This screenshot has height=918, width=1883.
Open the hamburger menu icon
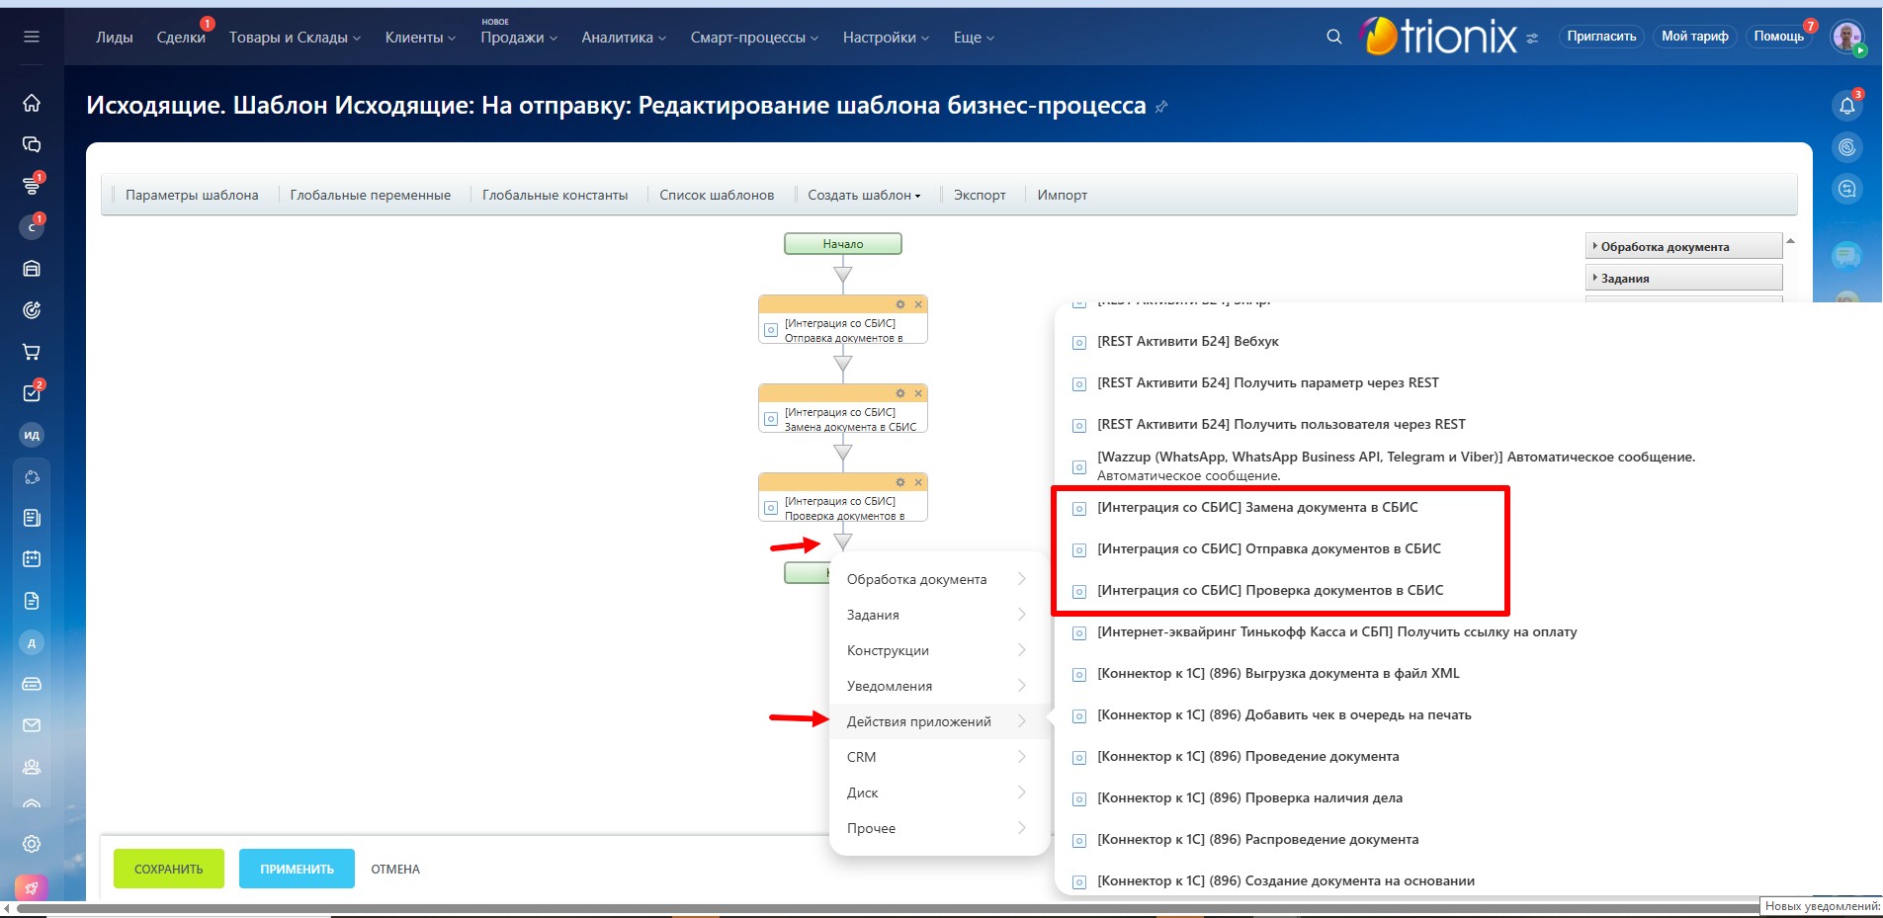tap(32, 37)
